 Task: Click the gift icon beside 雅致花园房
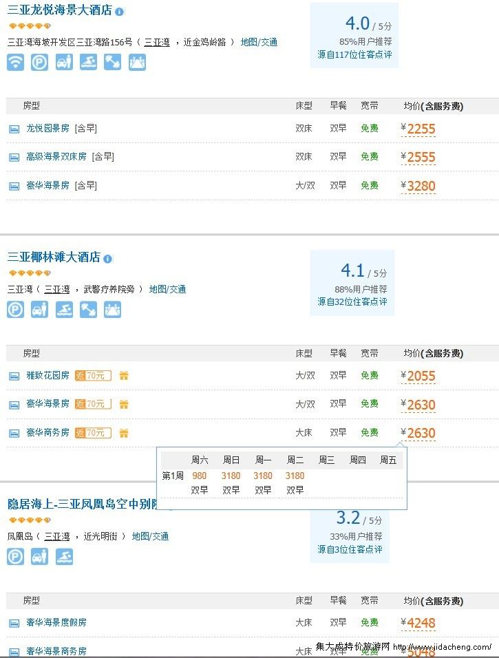point(124,375)
